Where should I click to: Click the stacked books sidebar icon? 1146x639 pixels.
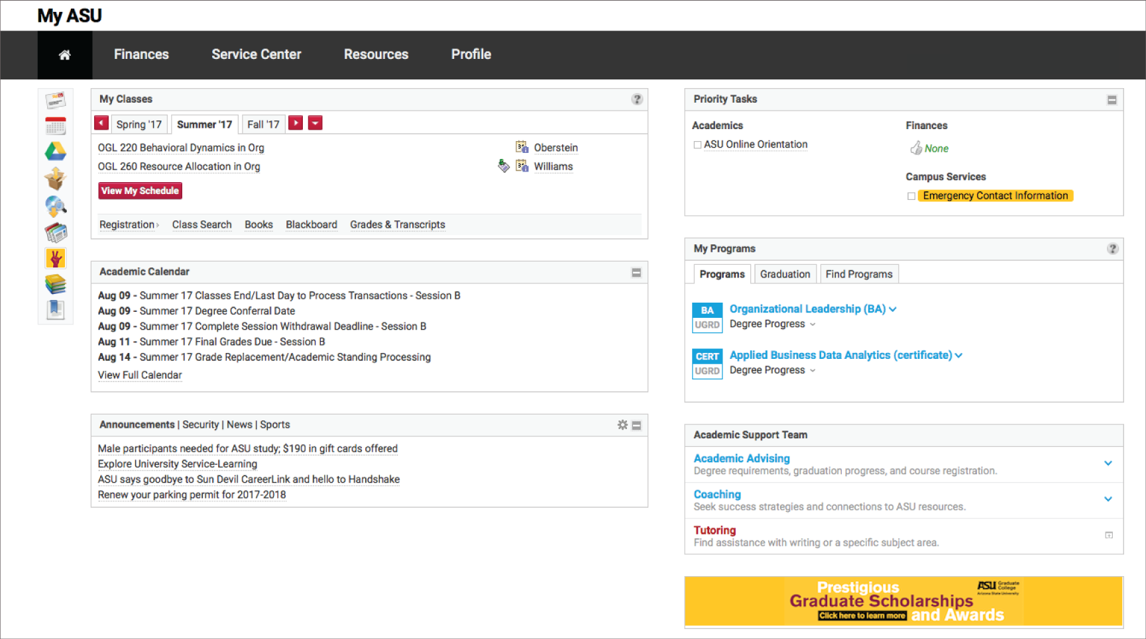(56, 284)
